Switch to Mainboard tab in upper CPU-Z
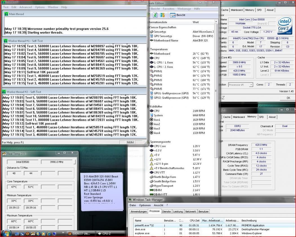Viewport: 296px width, 237px height. click(237, 10)
